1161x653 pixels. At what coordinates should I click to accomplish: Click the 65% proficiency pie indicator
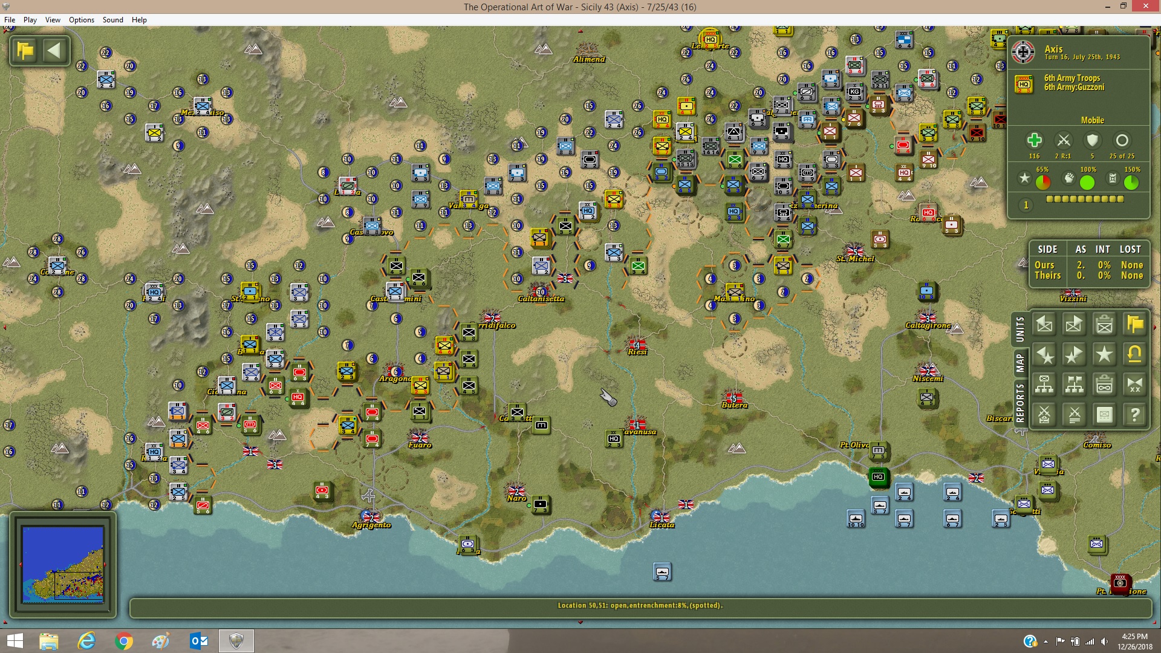[x=1043, y=182]
